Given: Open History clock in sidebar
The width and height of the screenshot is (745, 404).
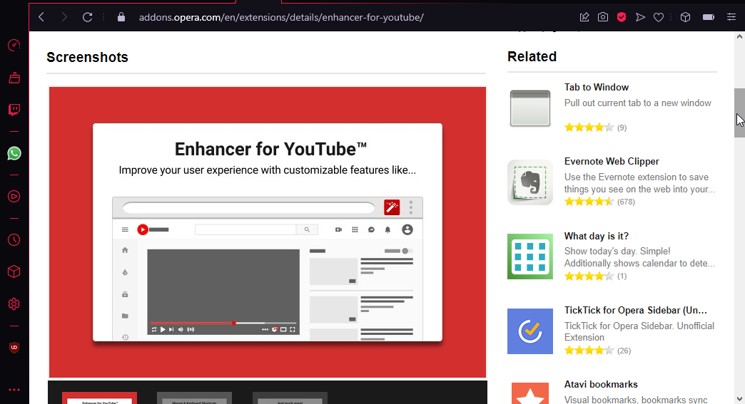Looking at the screenshot, I should tap(14, 240).
